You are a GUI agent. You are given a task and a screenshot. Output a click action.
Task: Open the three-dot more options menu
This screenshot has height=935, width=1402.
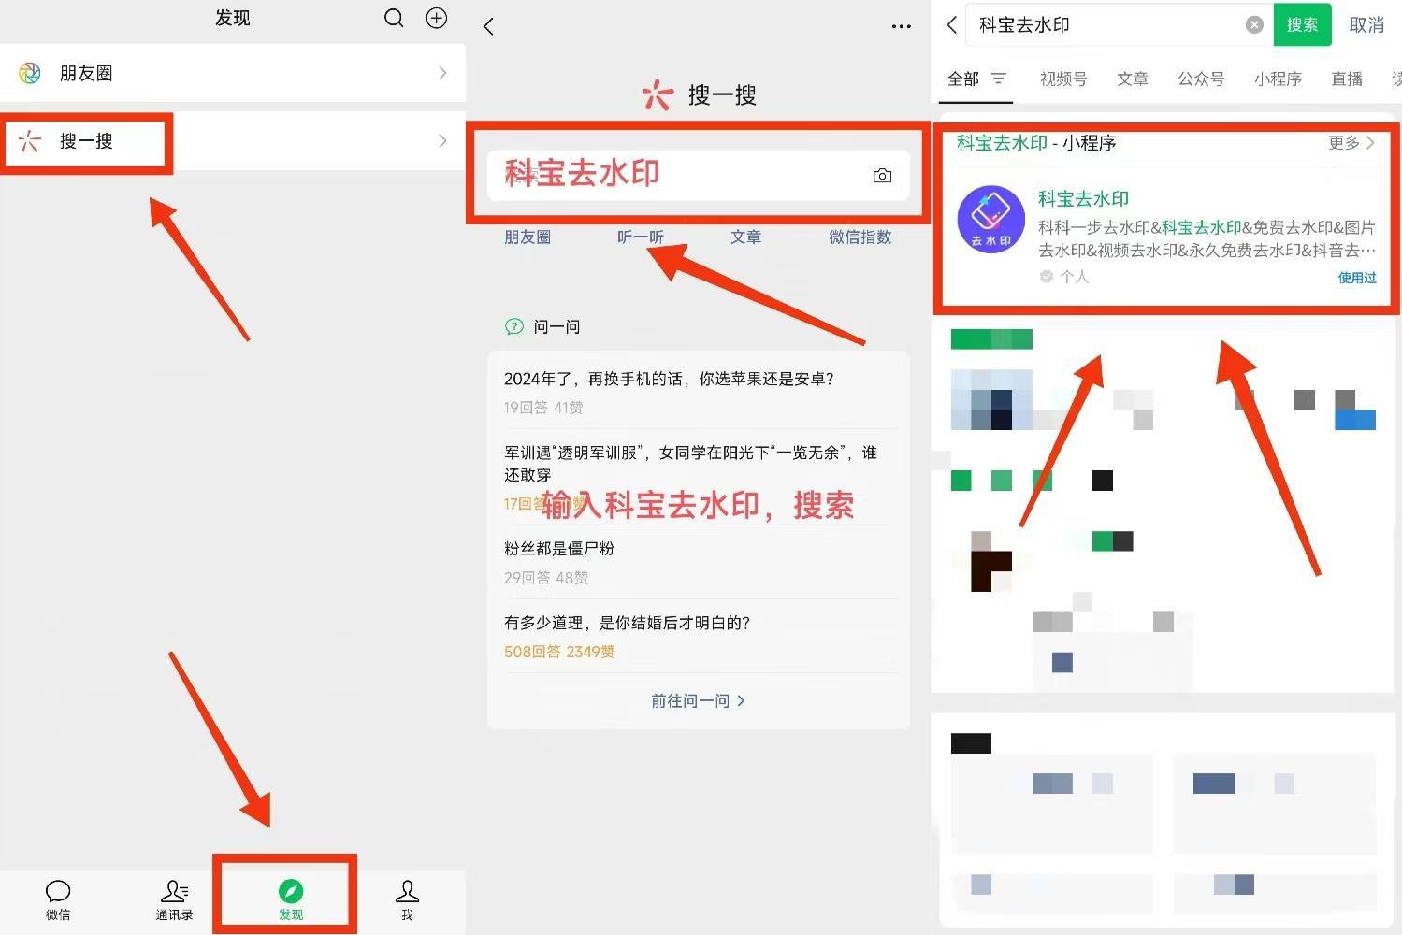tap(902, 26)
